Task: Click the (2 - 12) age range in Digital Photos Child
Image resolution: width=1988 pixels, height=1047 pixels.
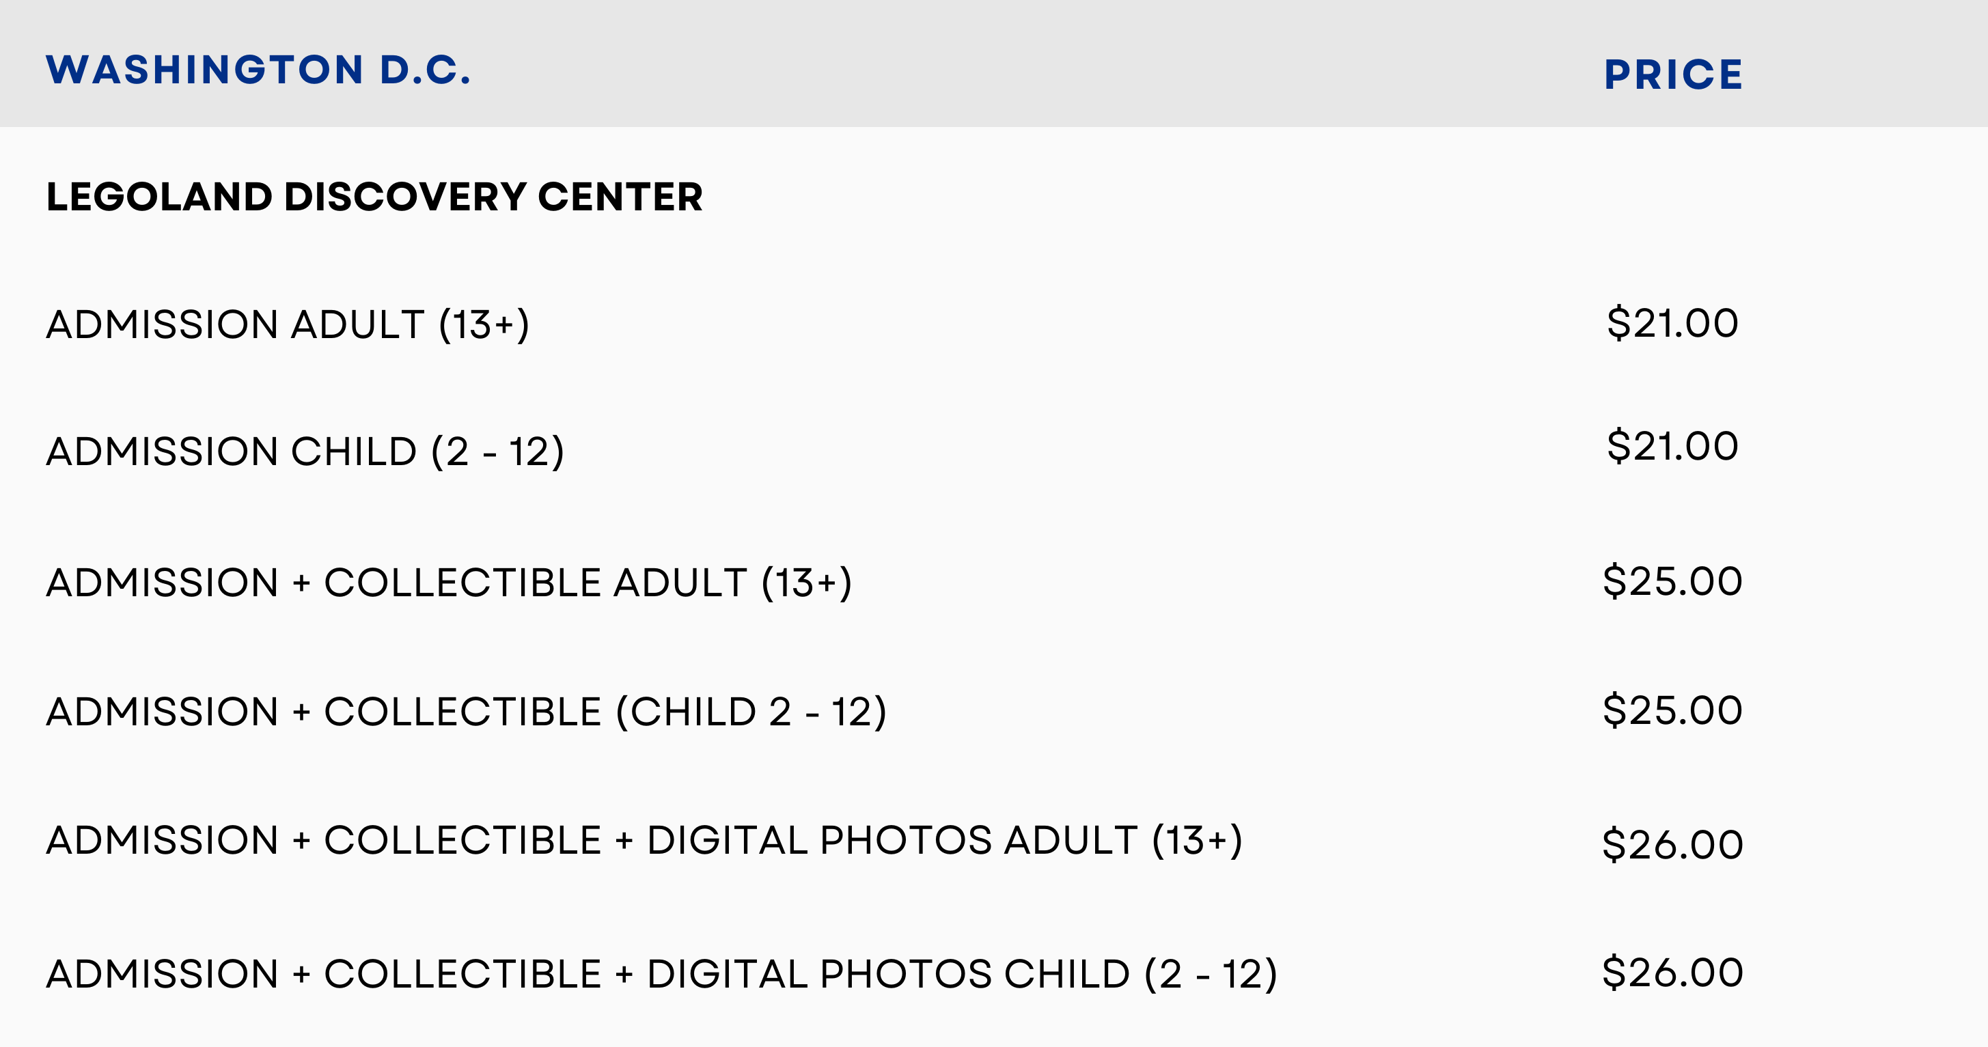Action: point(1210,974)
